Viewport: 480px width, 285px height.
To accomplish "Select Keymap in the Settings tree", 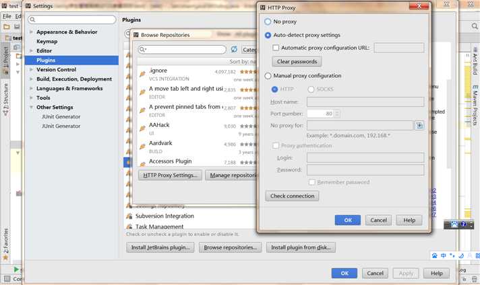I will (47, 42).
